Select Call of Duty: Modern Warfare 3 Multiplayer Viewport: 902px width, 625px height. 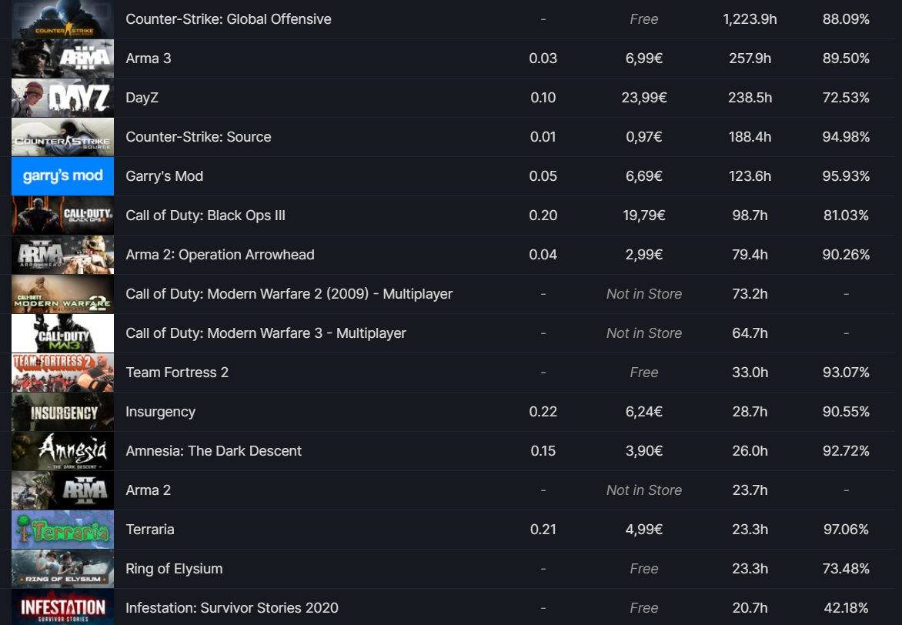click(x=266, y=333)
